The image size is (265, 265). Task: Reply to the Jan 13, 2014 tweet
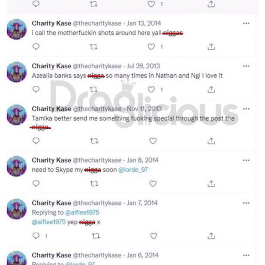[x=36, y=47]
